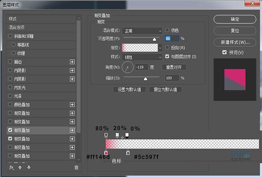
Task: Click the plus icon beside 颜色叠加
Action: (72, 105)
